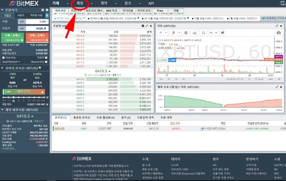
Task: Collapse OHLC legend toggle in chart
Action: pyautogui.click(x=159, y=40)
